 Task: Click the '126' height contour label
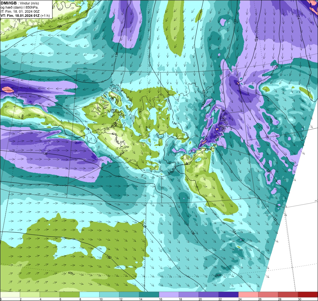pyautogui.click(x=276, y=67)
